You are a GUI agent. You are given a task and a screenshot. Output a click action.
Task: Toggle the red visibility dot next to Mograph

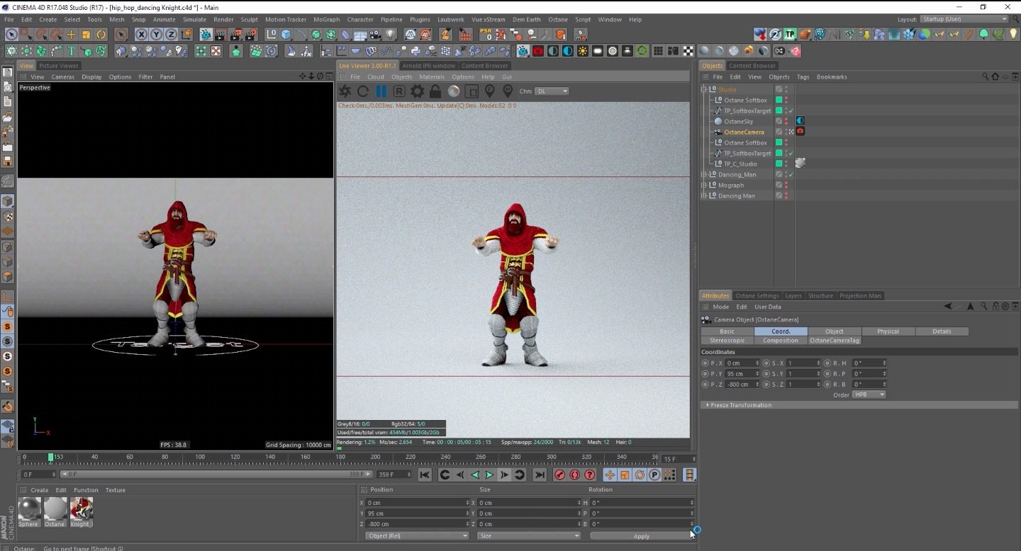click(x=786, y=185)
